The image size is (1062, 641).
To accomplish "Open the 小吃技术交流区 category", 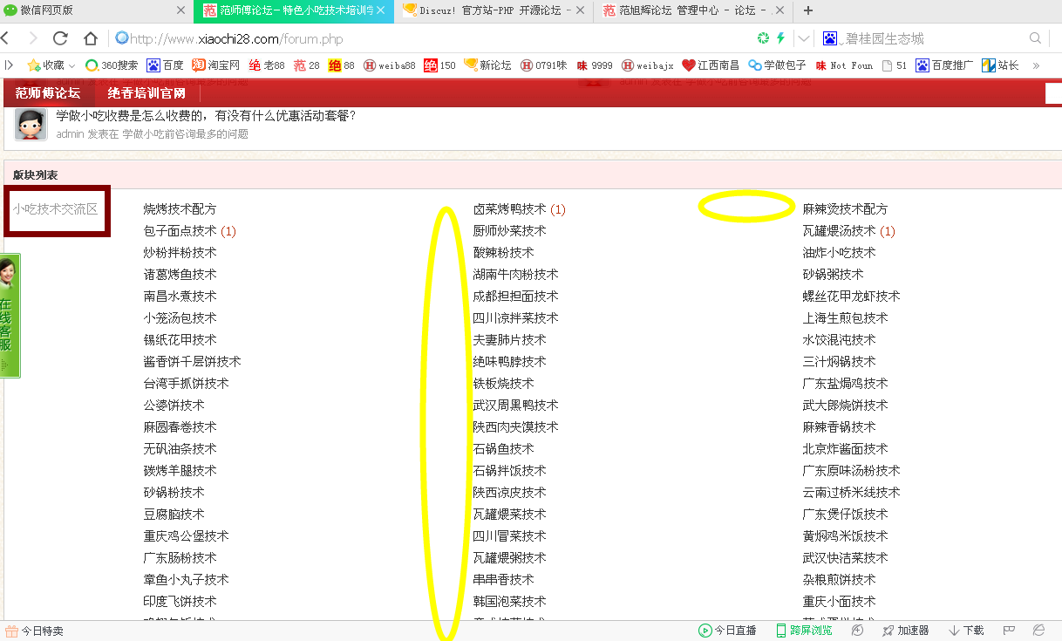I will pos(55,209).
